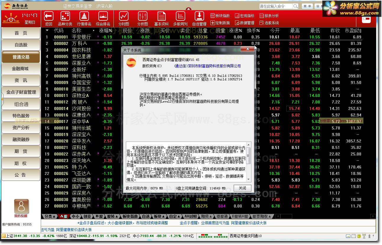Open 自选股 in left sidebar

tap(21, 45)
